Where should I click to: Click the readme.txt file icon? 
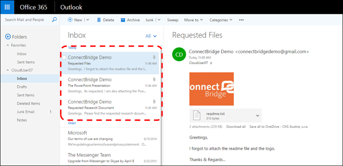click(197, 115)
